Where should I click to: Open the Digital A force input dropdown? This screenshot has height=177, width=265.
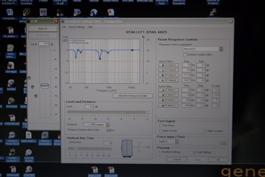[177, 141]
